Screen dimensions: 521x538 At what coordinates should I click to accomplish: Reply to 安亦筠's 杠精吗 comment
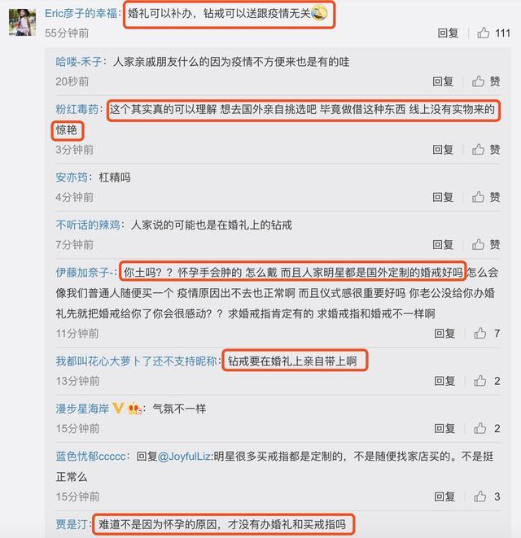443,197
